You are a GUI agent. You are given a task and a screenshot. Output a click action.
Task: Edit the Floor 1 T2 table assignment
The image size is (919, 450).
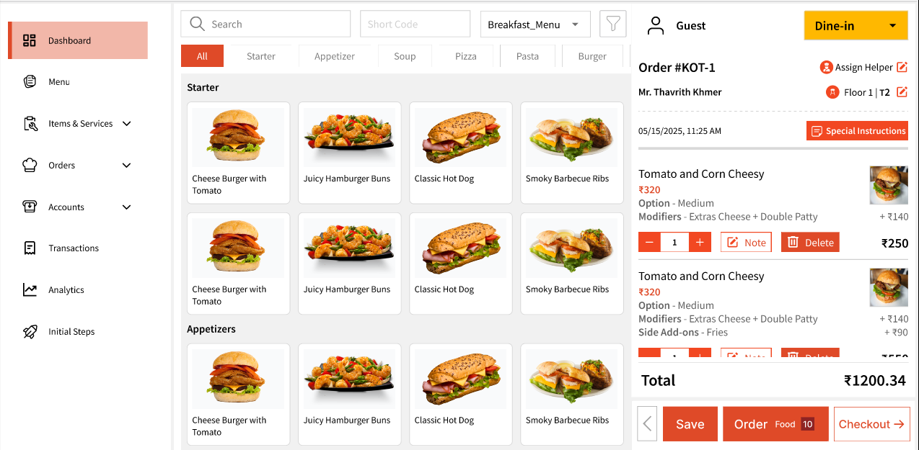point(902,92)
